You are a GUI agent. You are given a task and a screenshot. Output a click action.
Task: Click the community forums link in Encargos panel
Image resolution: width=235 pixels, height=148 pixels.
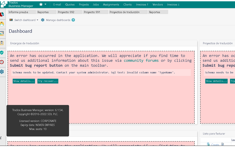[x=141, y=61]
